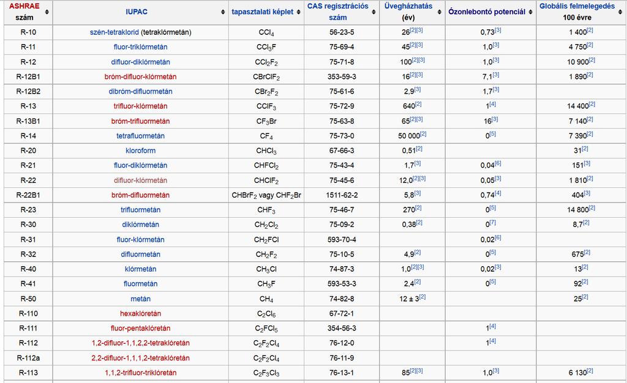Open the fluor-diklórmetán link
Viewport: 627px width, 383px height.
[140, 165]
